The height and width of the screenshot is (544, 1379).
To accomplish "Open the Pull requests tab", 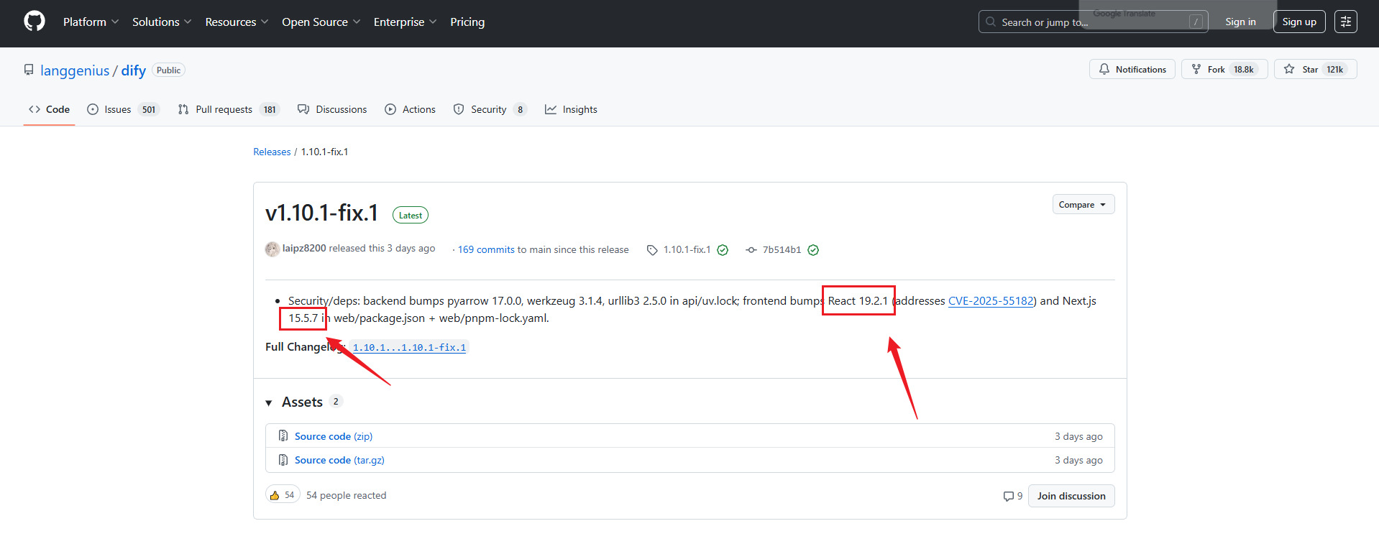I will 229,109.
